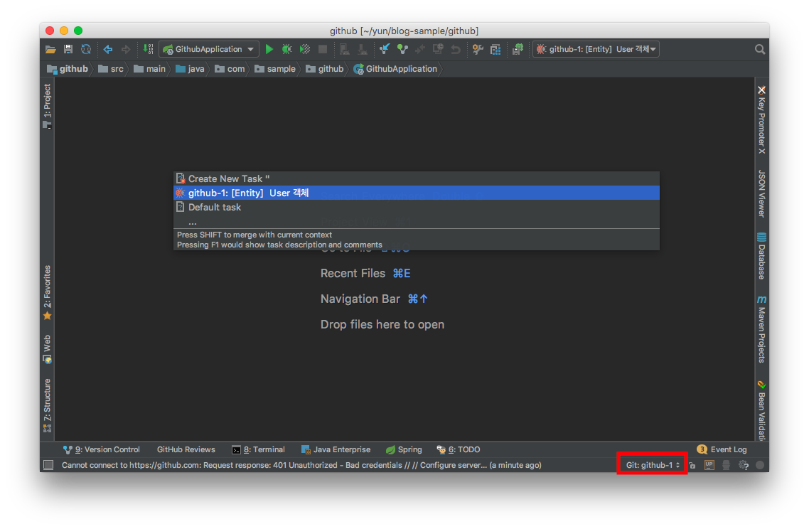Open the Git: github-1 branch selector
The image size is (809, 529).
coord(652,465)
